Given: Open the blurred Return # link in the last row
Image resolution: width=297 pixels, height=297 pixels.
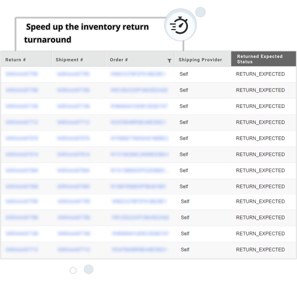Looking at the screenshot, I should coord(22,250).
